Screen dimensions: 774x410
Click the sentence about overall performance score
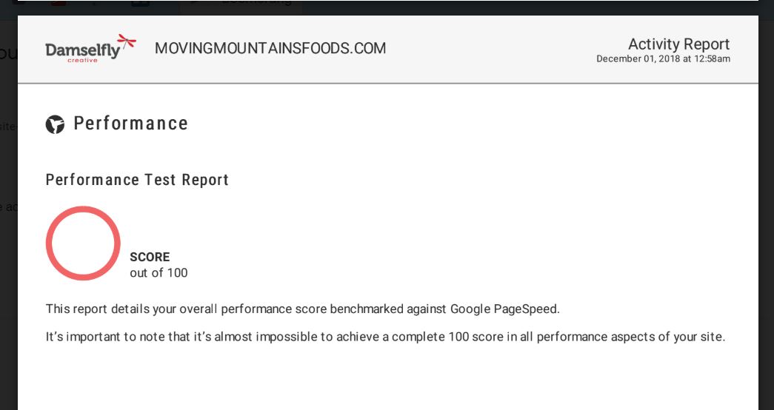point(303,309)
